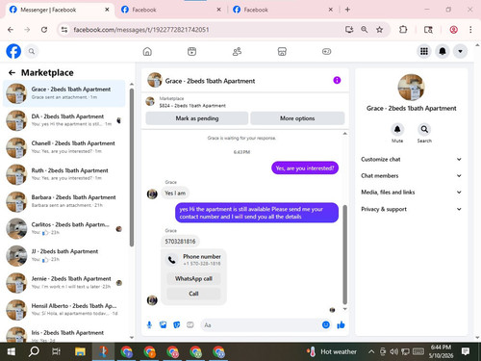Open browser zoom magnifier icon
The image size is (481, 361).
[364, 30]
